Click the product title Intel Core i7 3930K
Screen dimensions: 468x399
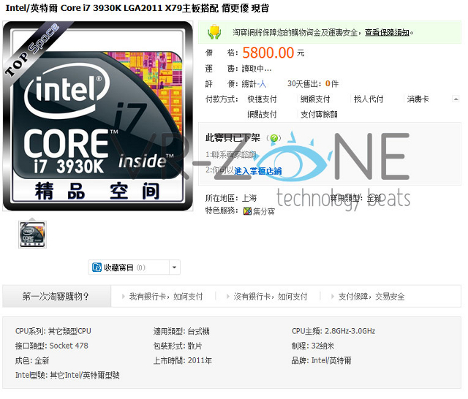click(x=137, y=8)
